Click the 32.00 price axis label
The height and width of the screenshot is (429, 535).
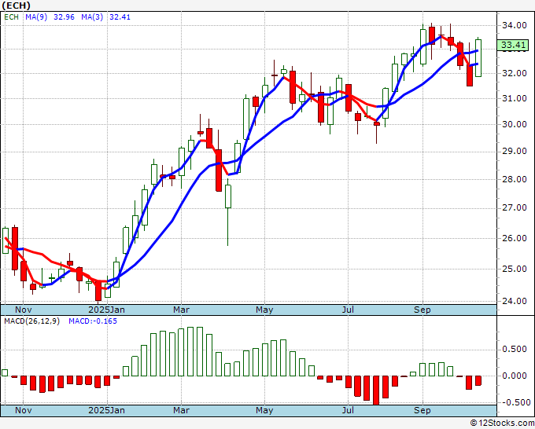point(514,73)
